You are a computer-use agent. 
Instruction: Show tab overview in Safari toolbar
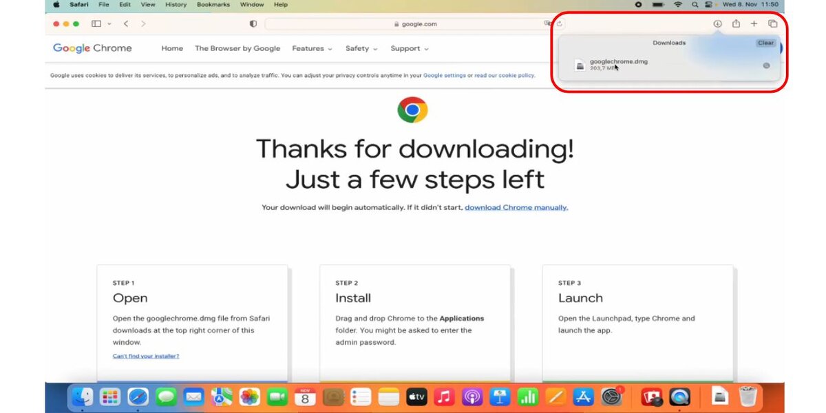tap(772, 23)
